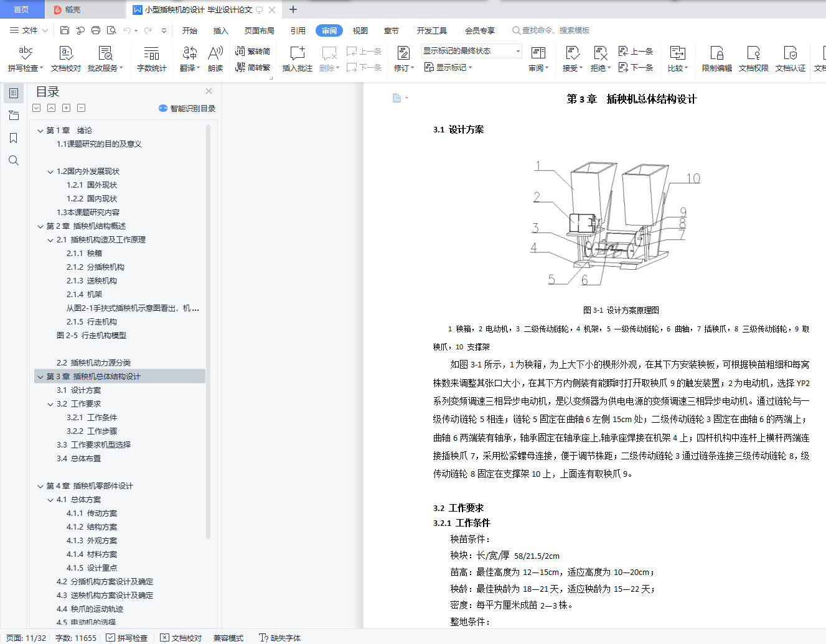
Task: Click the print preview icon
Action: pyautogui.click(x=111, y=30)
